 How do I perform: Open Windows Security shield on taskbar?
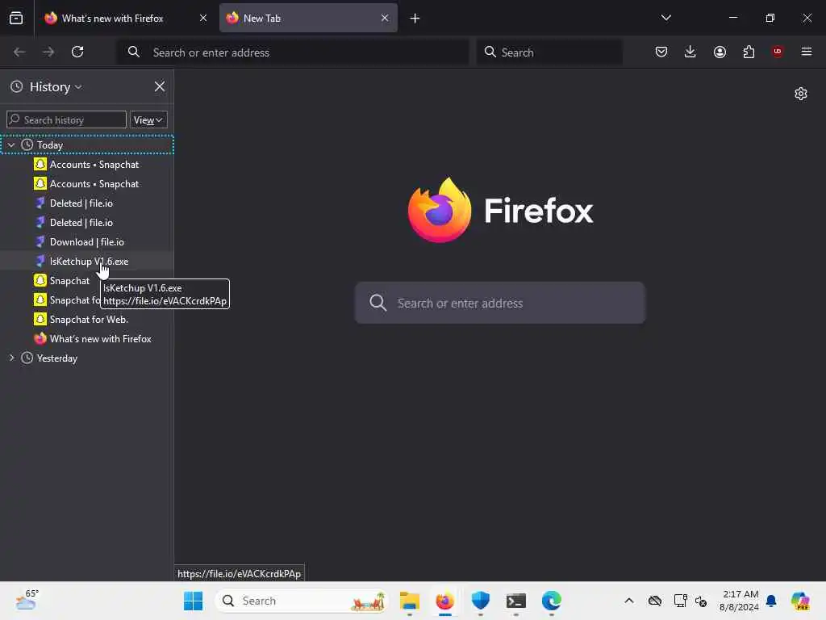(x=481, y=601)
